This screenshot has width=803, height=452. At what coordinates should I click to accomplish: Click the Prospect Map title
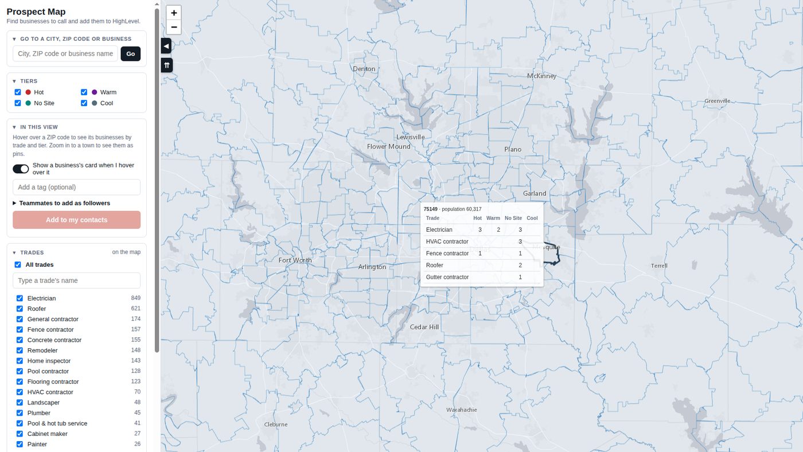36,11
